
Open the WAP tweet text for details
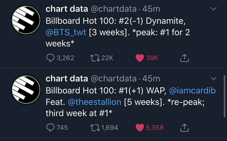[x=130, y=102]
